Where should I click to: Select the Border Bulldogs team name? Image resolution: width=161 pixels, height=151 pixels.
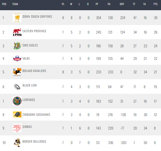[x=34, y=141]
